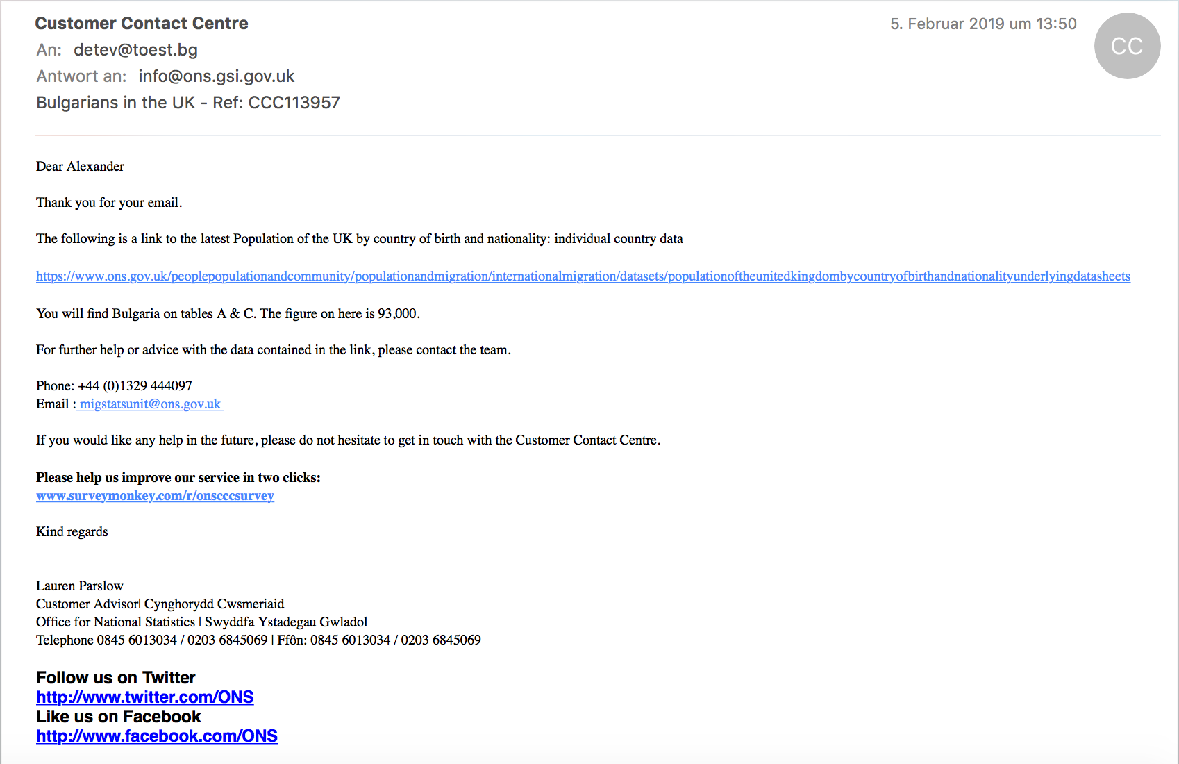The width and height of the screenshot is (1179, 764).
Task: Open the surveymonkey onscccsurvey link
Action: tap(155, 496)
